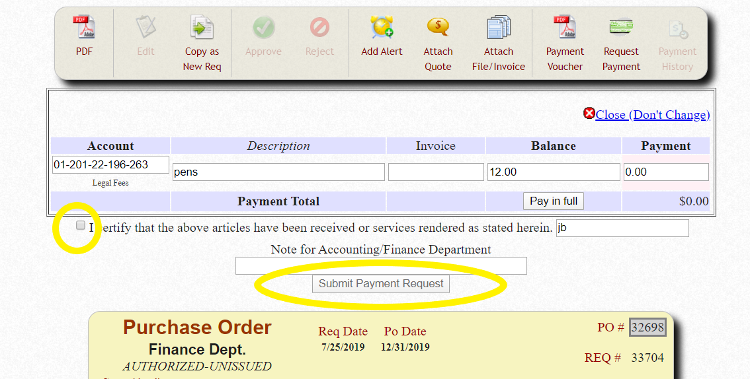
Task: Click the Description column header
Action: click(x=278, y=146)
